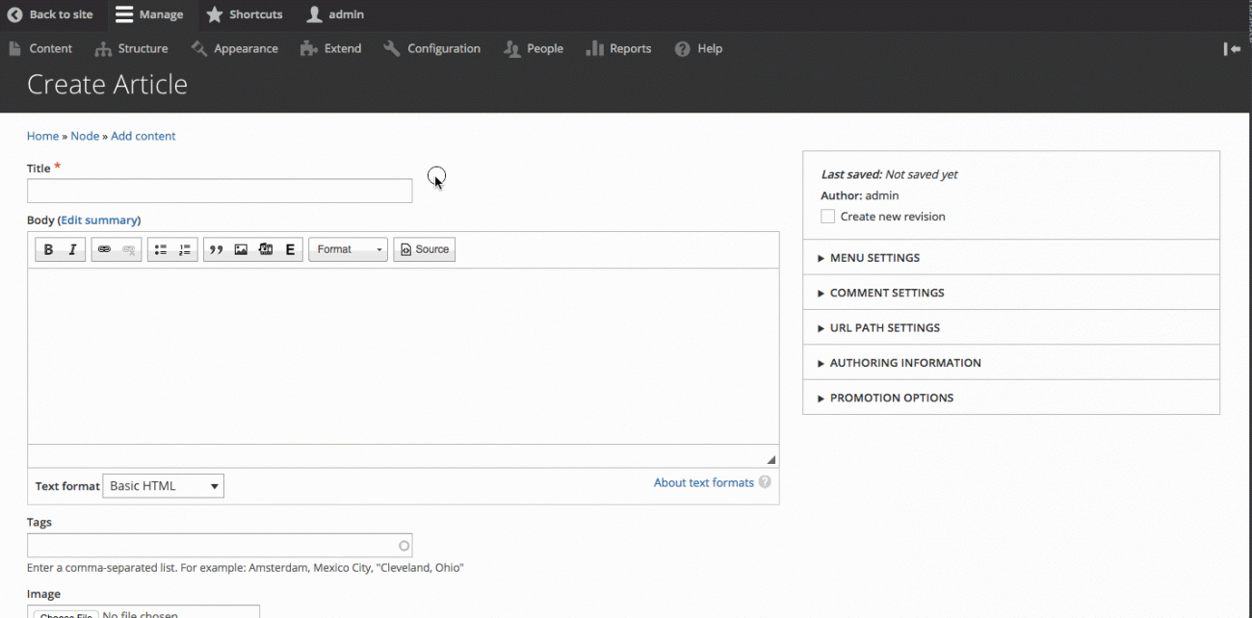Viewport: 1252px width, 618px height.
Task: Click the insert image icon
Action: [241, 249]
